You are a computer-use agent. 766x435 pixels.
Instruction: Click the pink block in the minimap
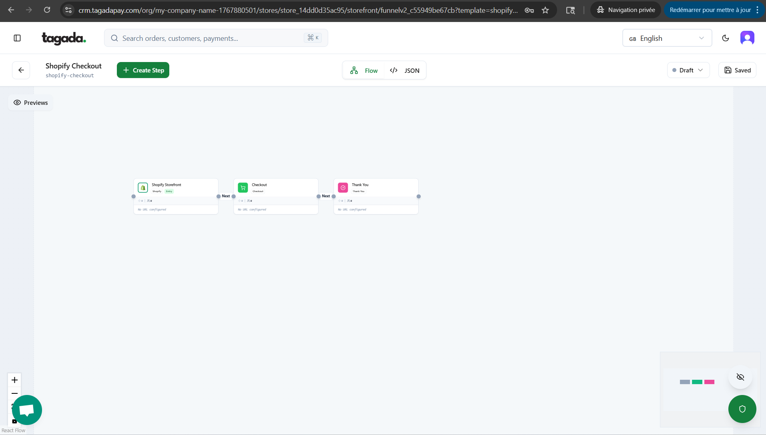point(709,382)
